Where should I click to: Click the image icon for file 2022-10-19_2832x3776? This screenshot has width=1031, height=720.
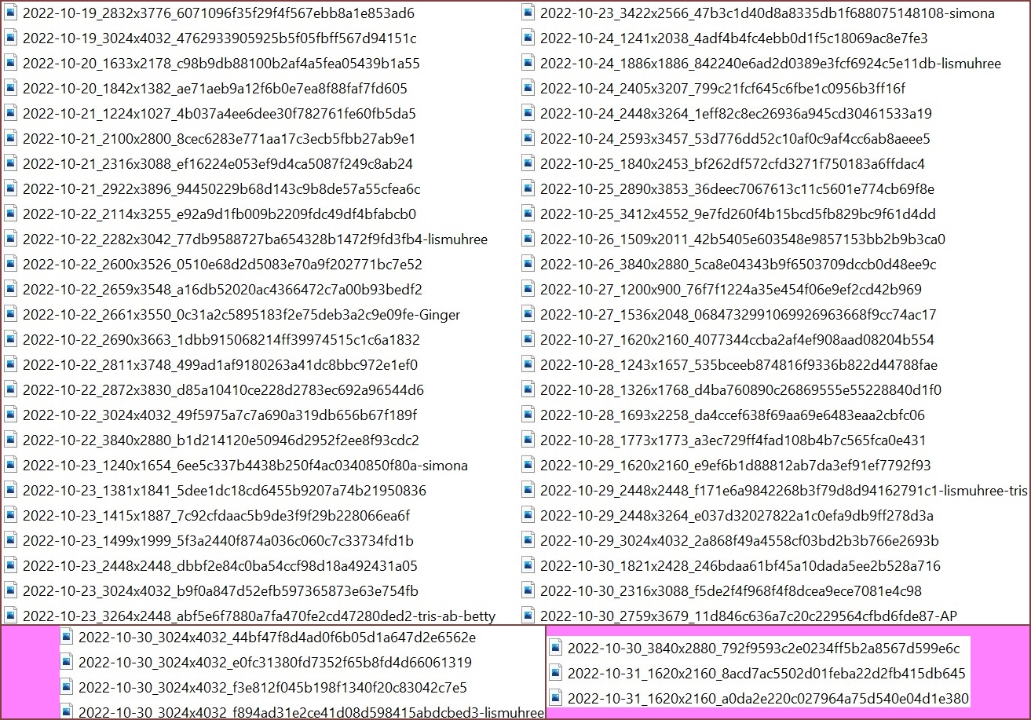10,13
